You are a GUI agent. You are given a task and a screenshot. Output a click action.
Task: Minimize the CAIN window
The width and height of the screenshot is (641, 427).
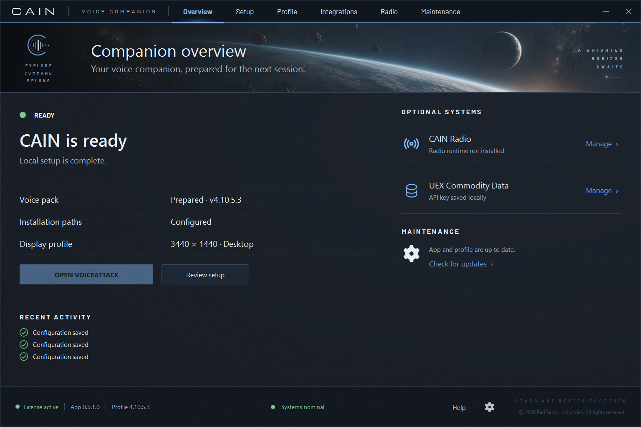coord(606,12)
